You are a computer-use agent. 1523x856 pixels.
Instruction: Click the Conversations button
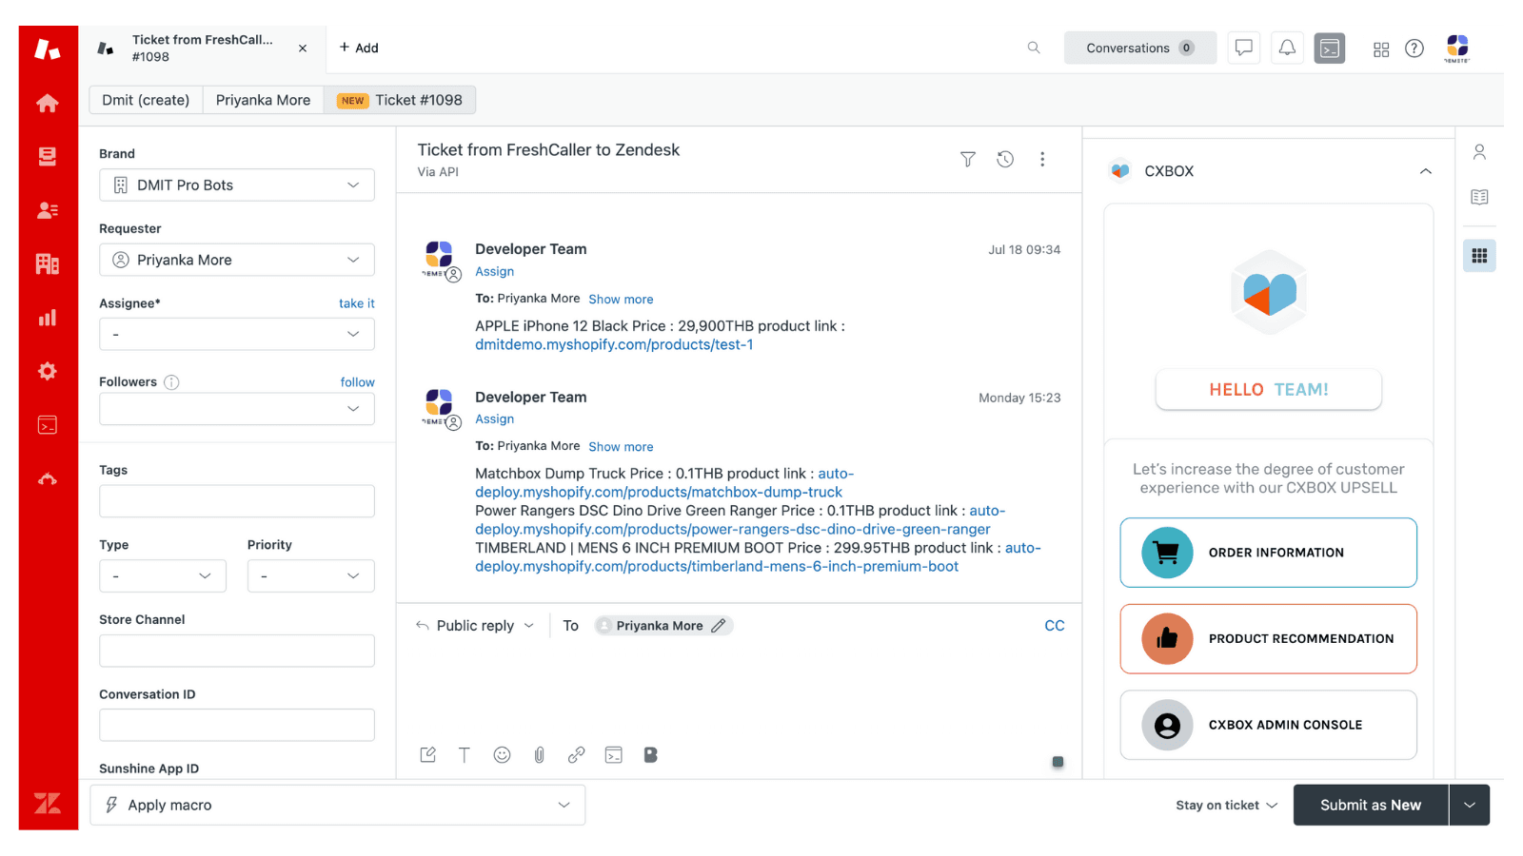pyautogui.click(x=1140, y=48)
